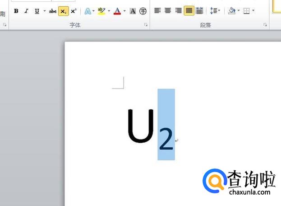Apply character shading icon
This screenshot has width=281, height=206.
pyautogui.click(x=133, y=11)
